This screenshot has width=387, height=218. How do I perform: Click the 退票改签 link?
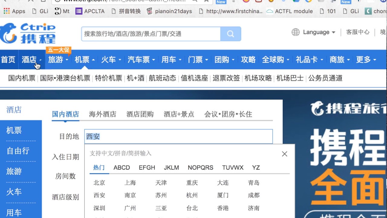coord(226,78)
